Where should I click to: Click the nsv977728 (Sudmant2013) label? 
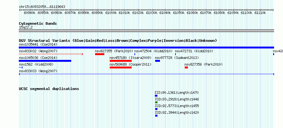coord(177,58)
